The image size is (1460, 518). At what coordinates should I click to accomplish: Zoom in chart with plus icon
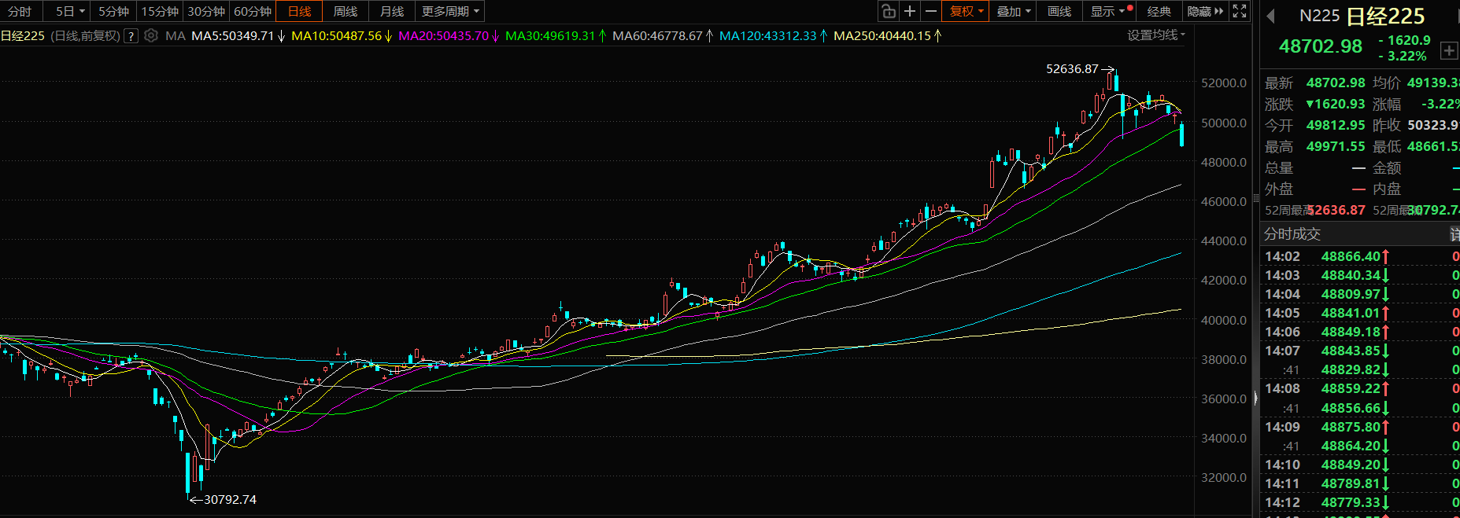click(910, 11)
